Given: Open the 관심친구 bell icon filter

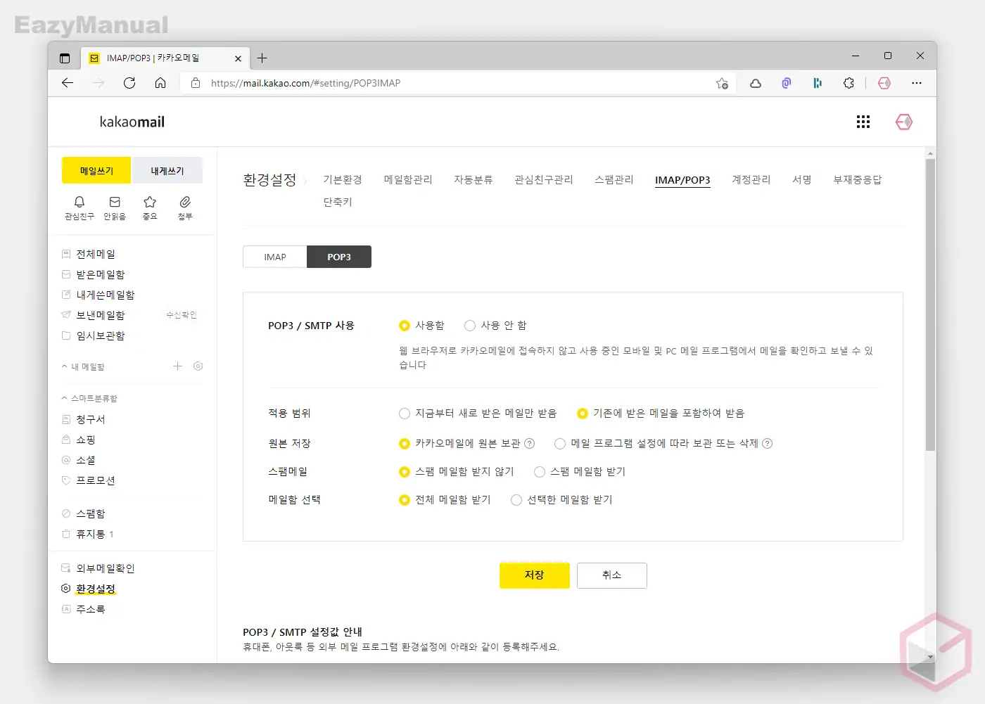Looking at the screenshot, I should point(80,208).
